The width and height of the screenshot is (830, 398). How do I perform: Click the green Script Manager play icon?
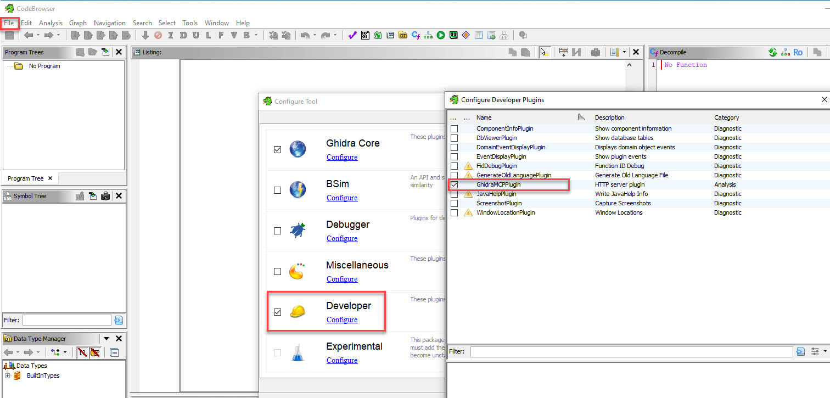point(441,35)
